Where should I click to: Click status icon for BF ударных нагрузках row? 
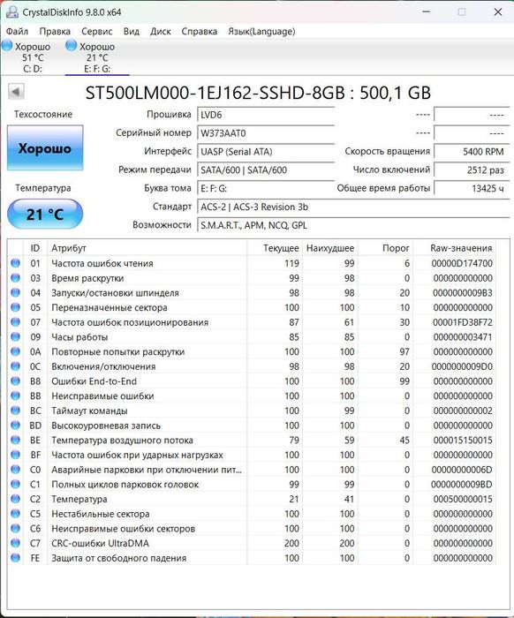15,455
